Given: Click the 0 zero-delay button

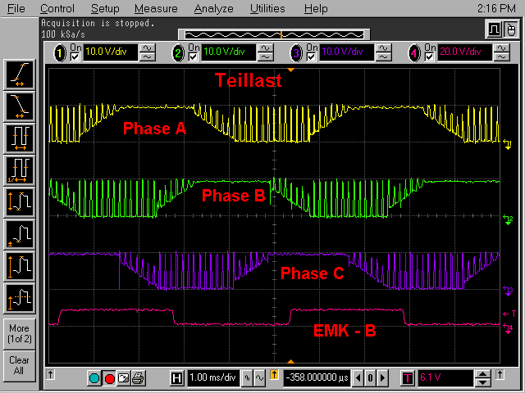Looking at the screenshot, I should 370,378.
